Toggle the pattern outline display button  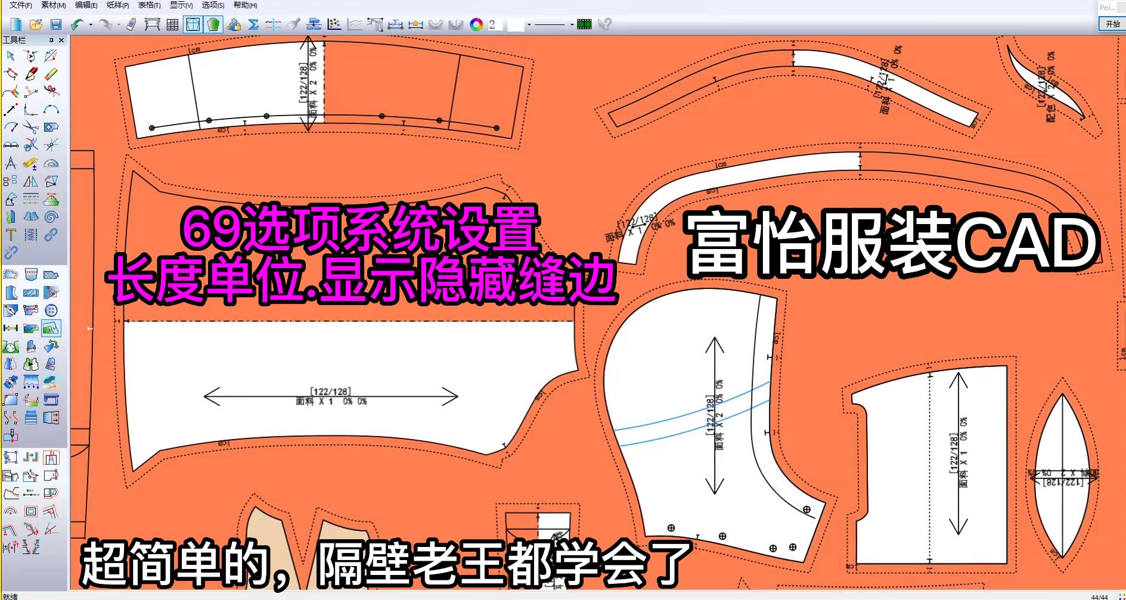coord(193,24)
